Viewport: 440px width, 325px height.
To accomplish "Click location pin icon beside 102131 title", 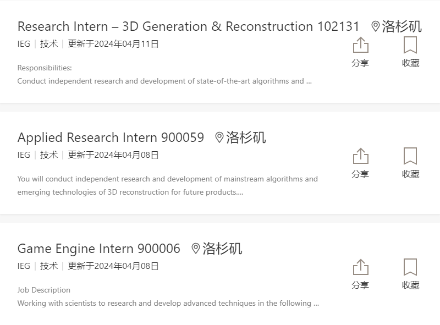I will tap(376, 26).
